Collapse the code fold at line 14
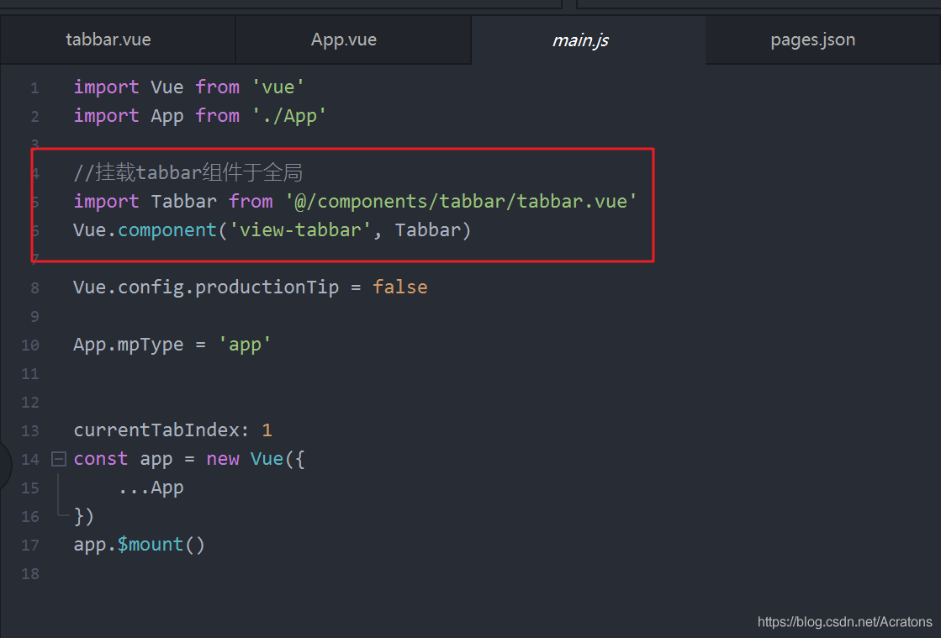This screenshot has height=638, width=941. pyautogui.click(x=58, y=459)
